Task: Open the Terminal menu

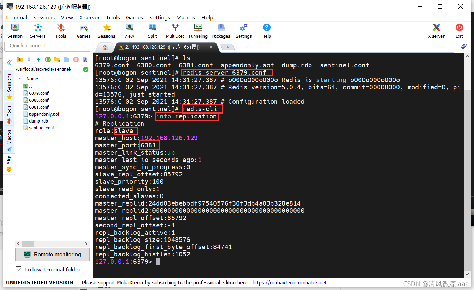Action: 16,17
